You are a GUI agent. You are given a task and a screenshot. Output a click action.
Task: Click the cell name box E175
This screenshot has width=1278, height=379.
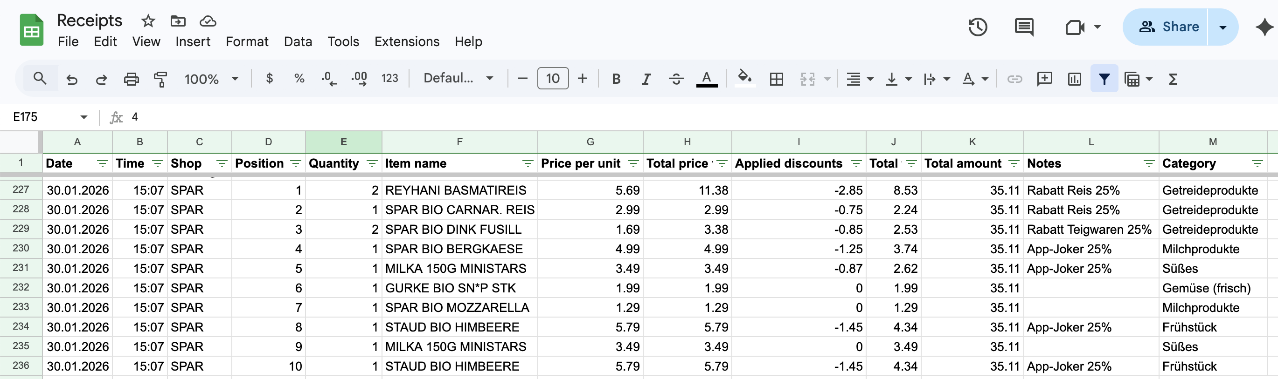pos(45,117)
